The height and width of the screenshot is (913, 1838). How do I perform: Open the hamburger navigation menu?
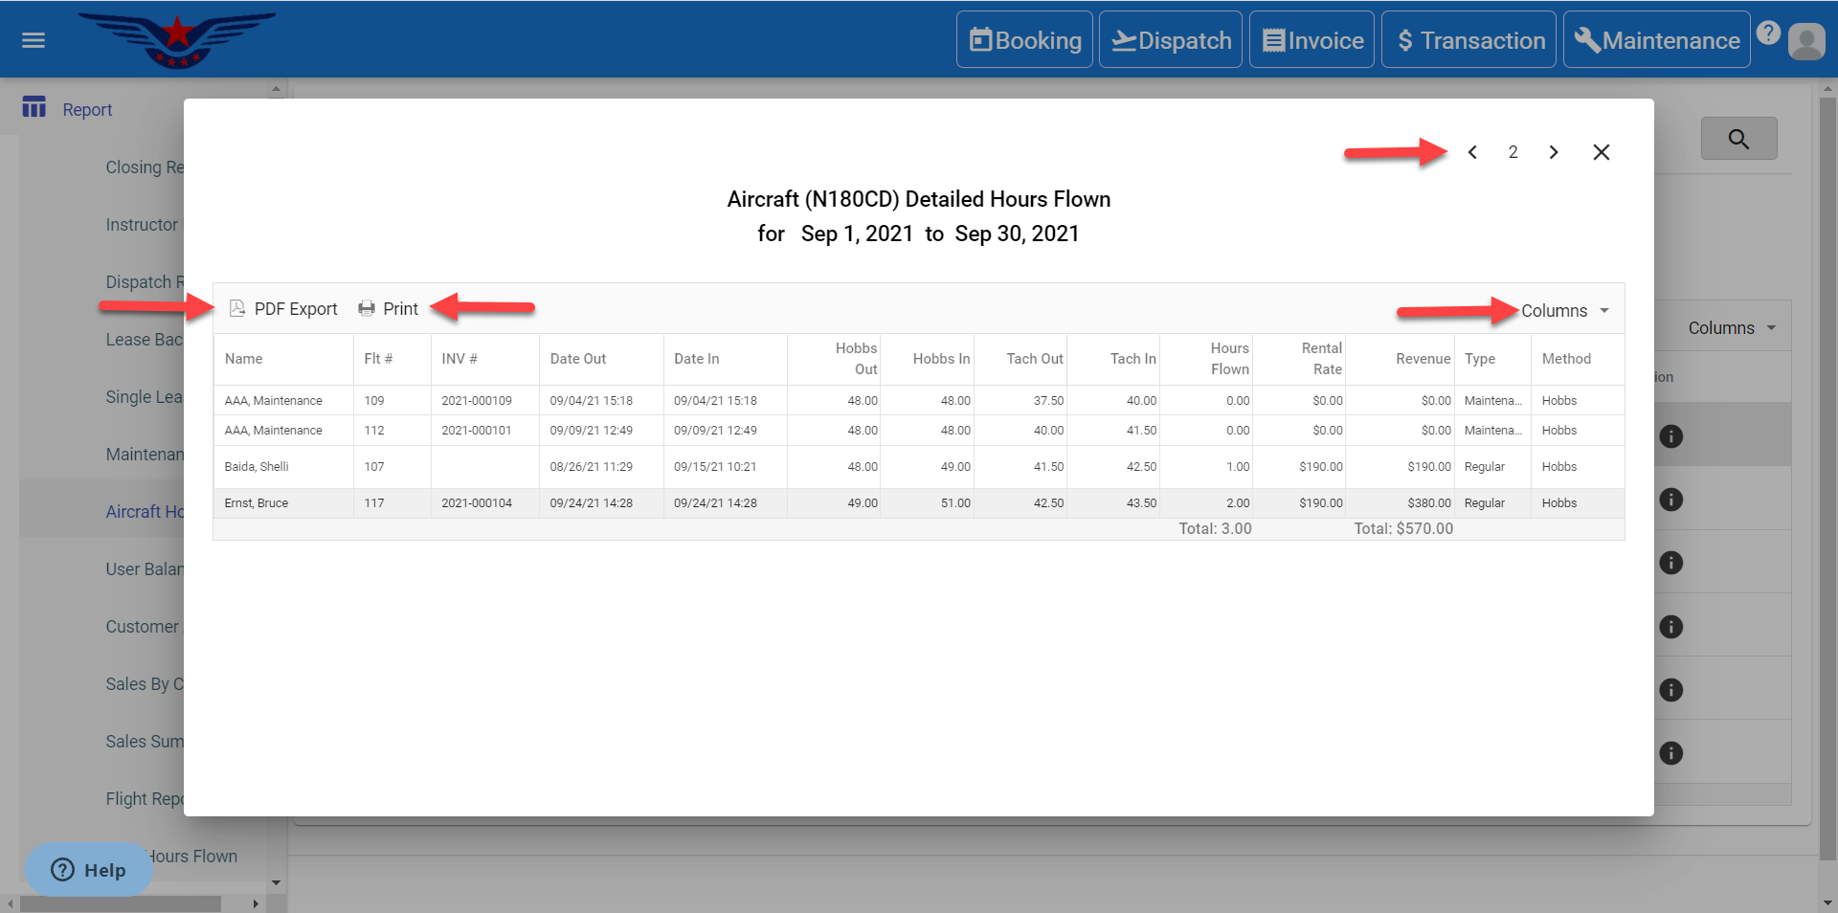point(34,40)
